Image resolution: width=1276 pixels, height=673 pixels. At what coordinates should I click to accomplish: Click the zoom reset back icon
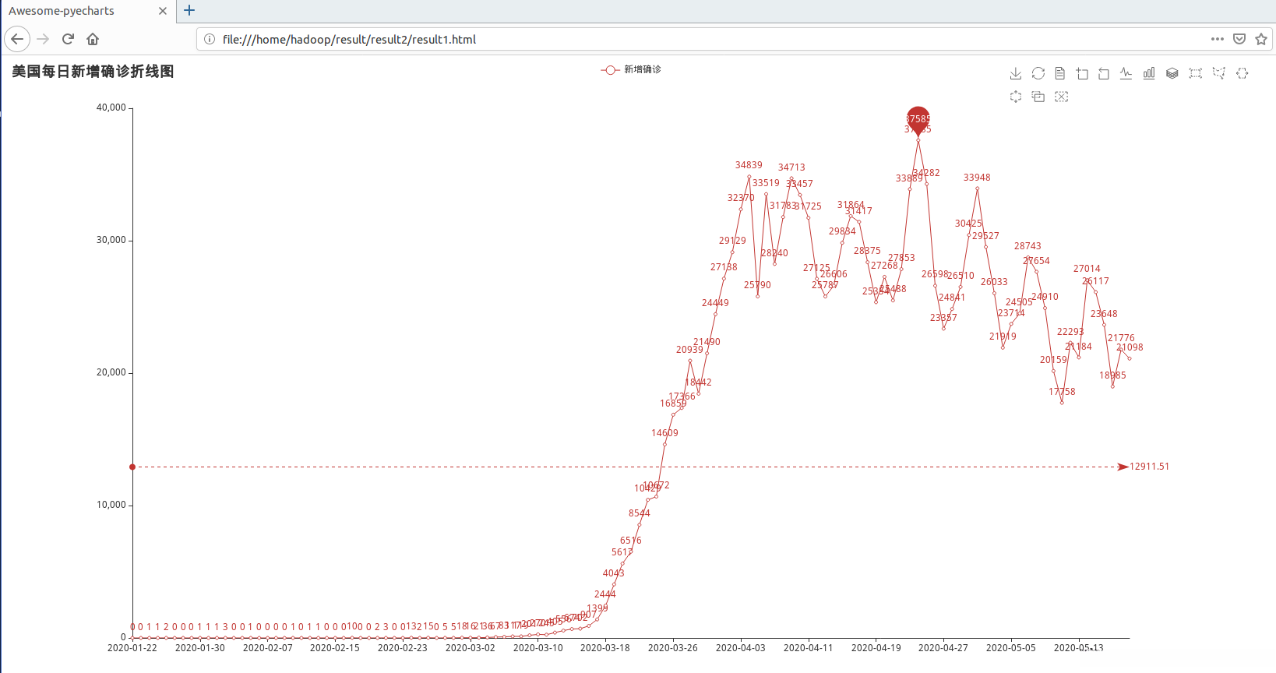point(1104,73)
